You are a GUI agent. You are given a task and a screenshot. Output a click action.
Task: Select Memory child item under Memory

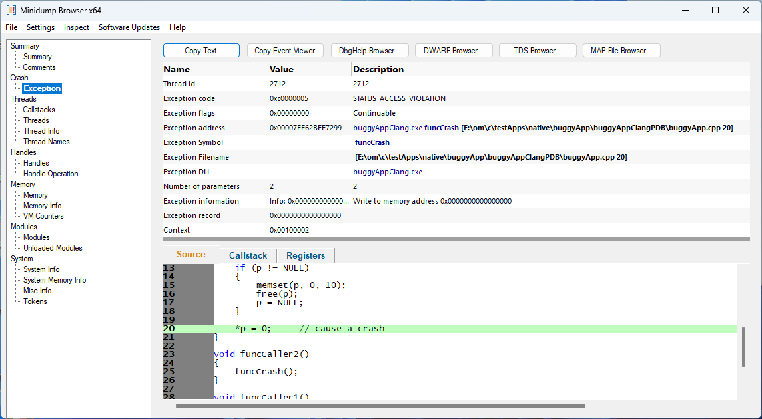35,195
